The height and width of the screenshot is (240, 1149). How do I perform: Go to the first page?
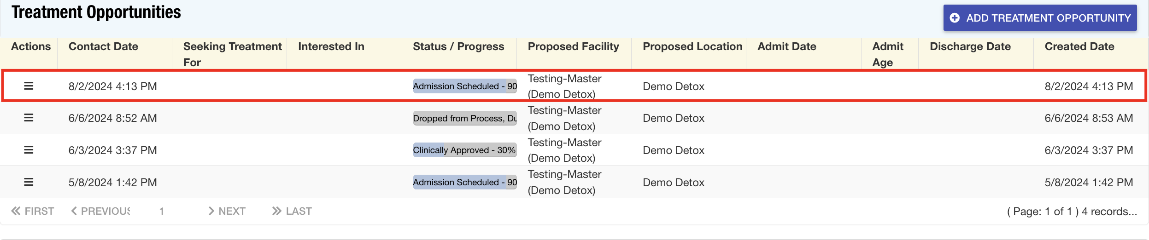click(x=33, y=211)
